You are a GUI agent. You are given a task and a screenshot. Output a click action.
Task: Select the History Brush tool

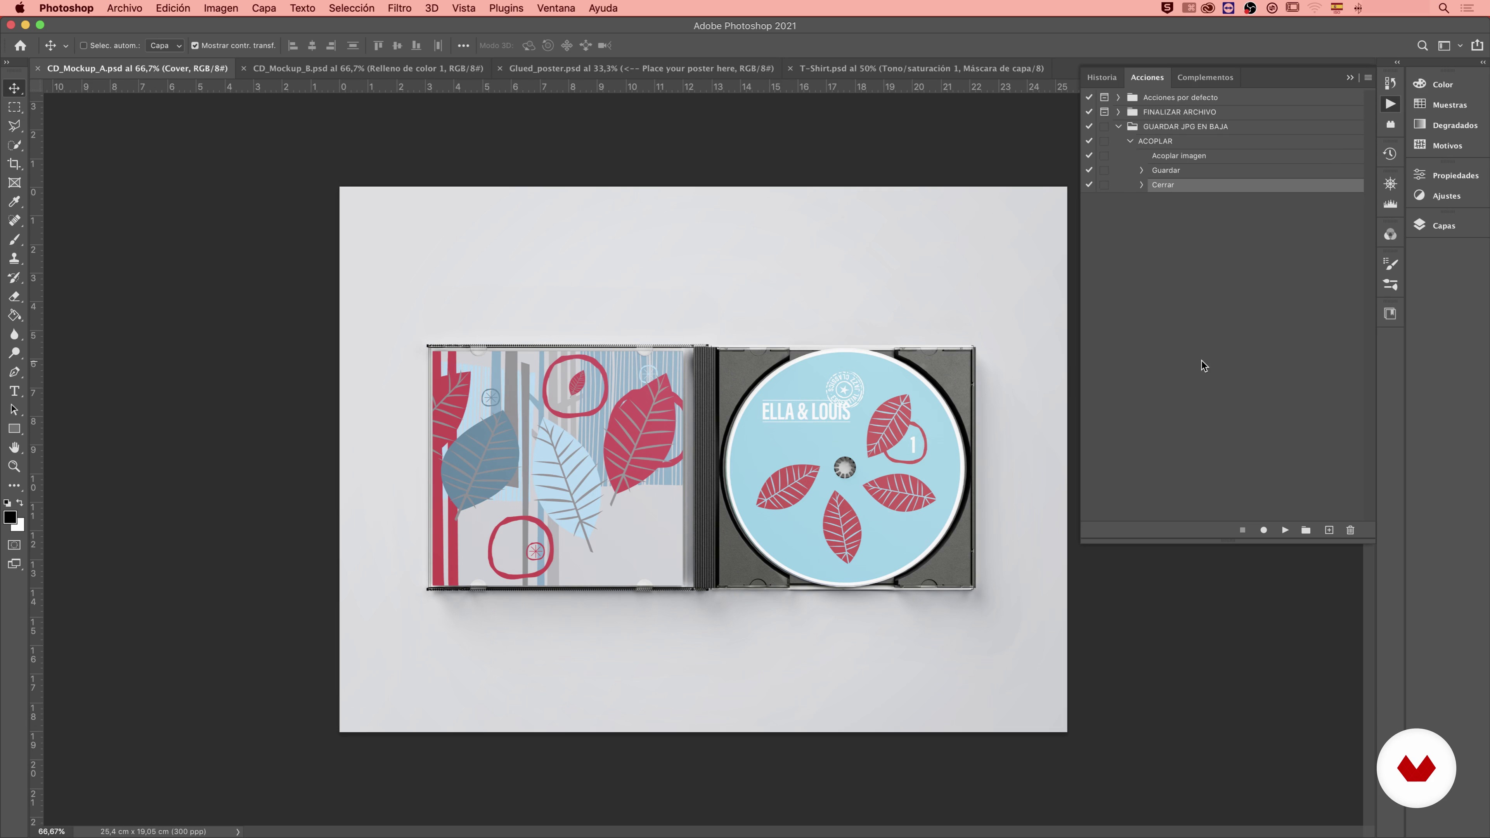(x=14, y=278)
